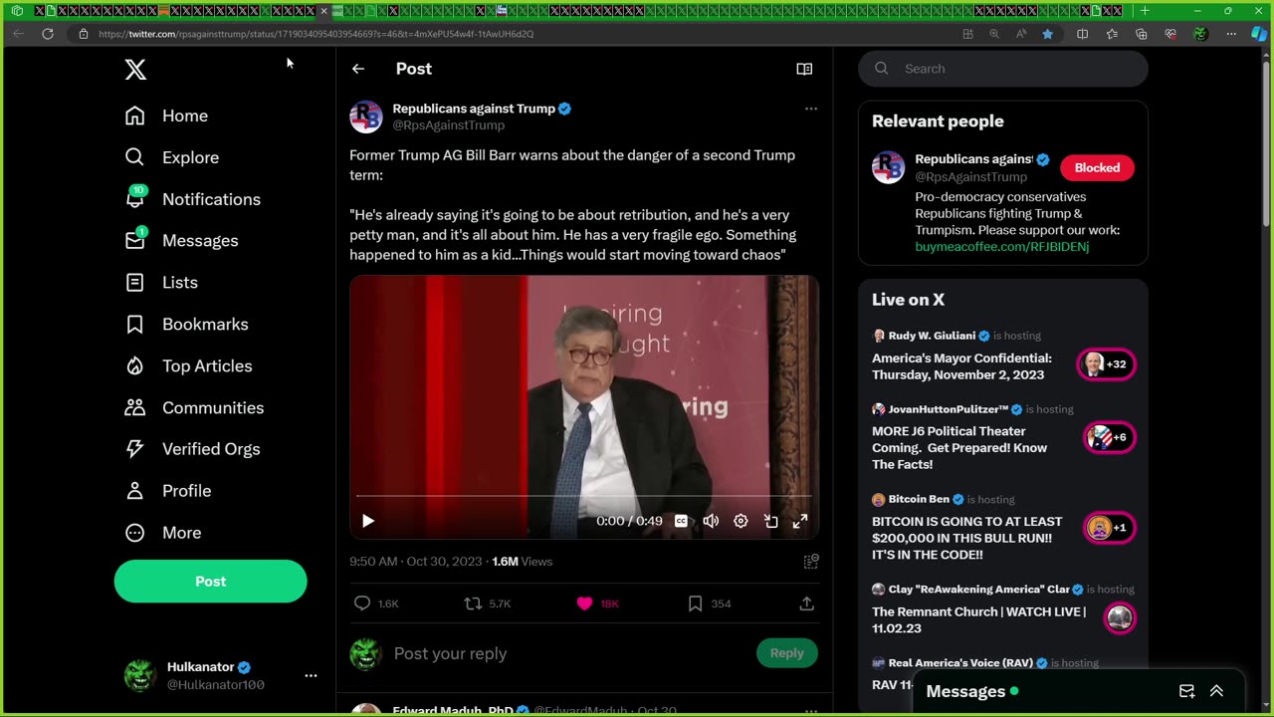Open Messages in the sidebar
The height and width of the screenshot is (717, 1274).
pyautogui.click(x=181, y=241)
